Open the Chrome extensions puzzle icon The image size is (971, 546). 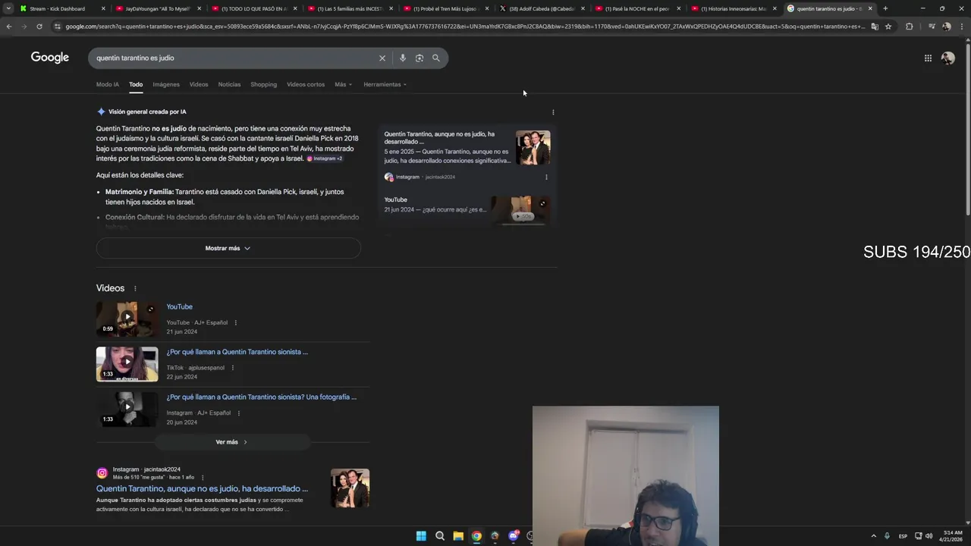(910, 27)
